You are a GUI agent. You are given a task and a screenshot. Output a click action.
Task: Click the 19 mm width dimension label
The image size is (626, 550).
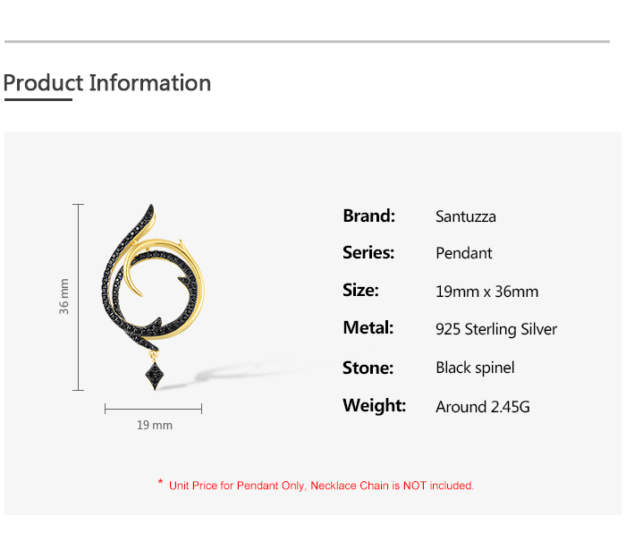(154, 426)
